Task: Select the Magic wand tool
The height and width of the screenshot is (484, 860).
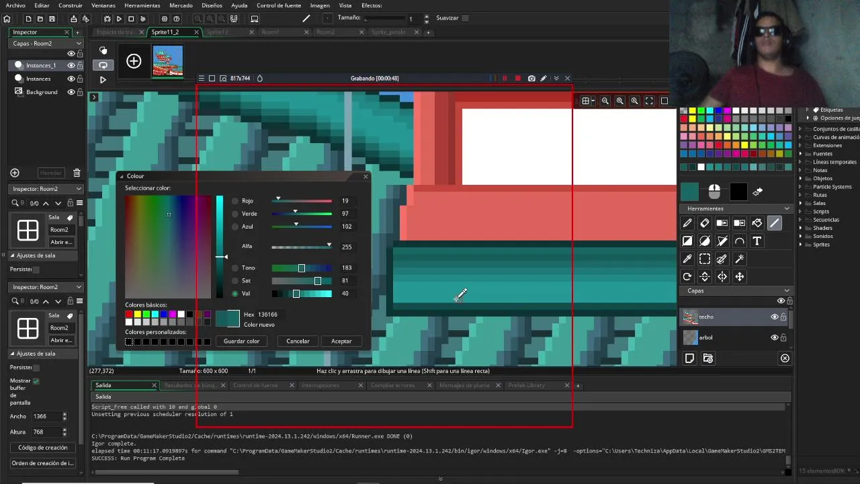Action: point(740,259)
